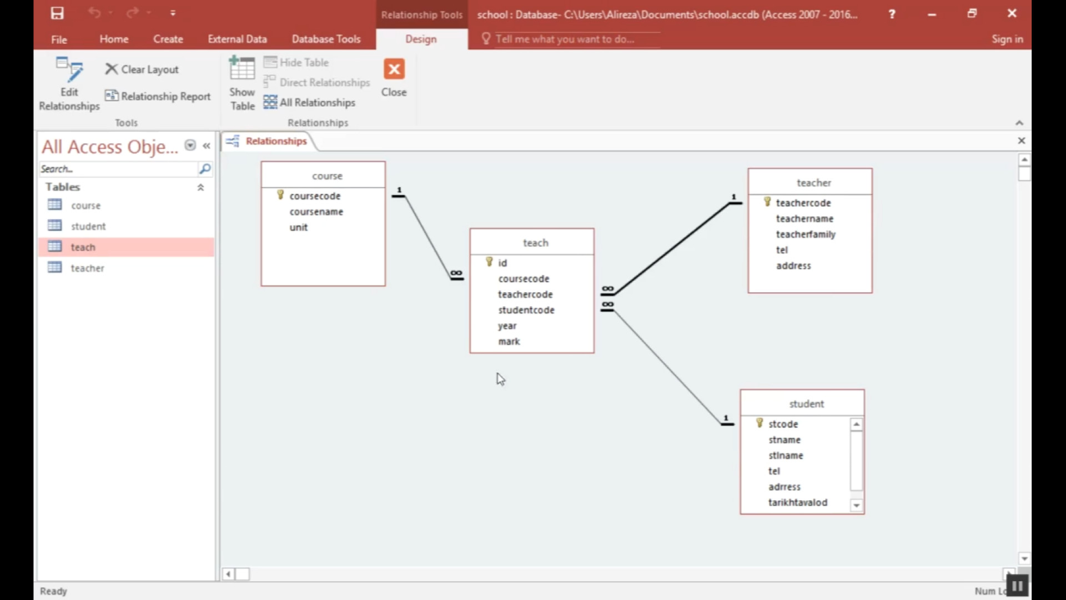Open the All Access Objects dropdown arrow
Viewport: 1066px width, 600px height.
click(190, 146)
